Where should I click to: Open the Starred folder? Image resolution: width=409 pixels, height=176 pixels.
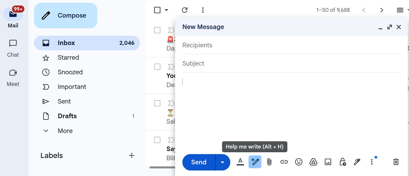coord(68,58)
